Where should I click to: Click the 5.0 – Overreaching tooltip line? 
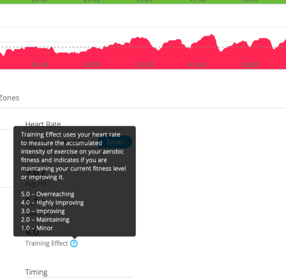[48, 194]
